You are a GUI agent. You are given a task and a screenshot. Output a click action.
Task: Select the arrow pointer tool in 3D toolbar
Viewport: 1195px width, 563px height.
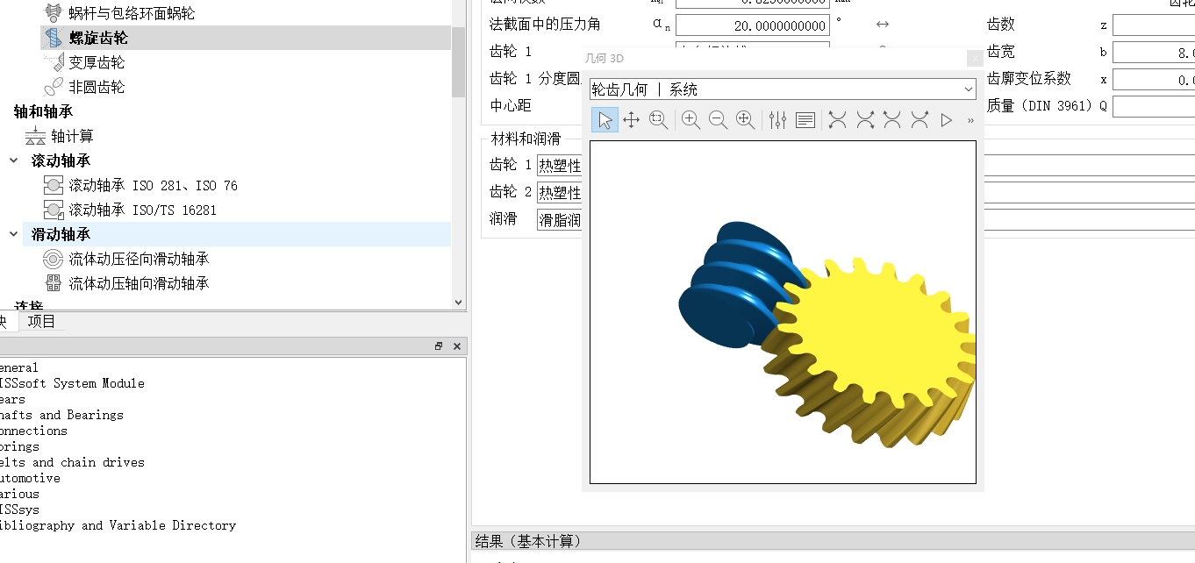coord(605,120)
